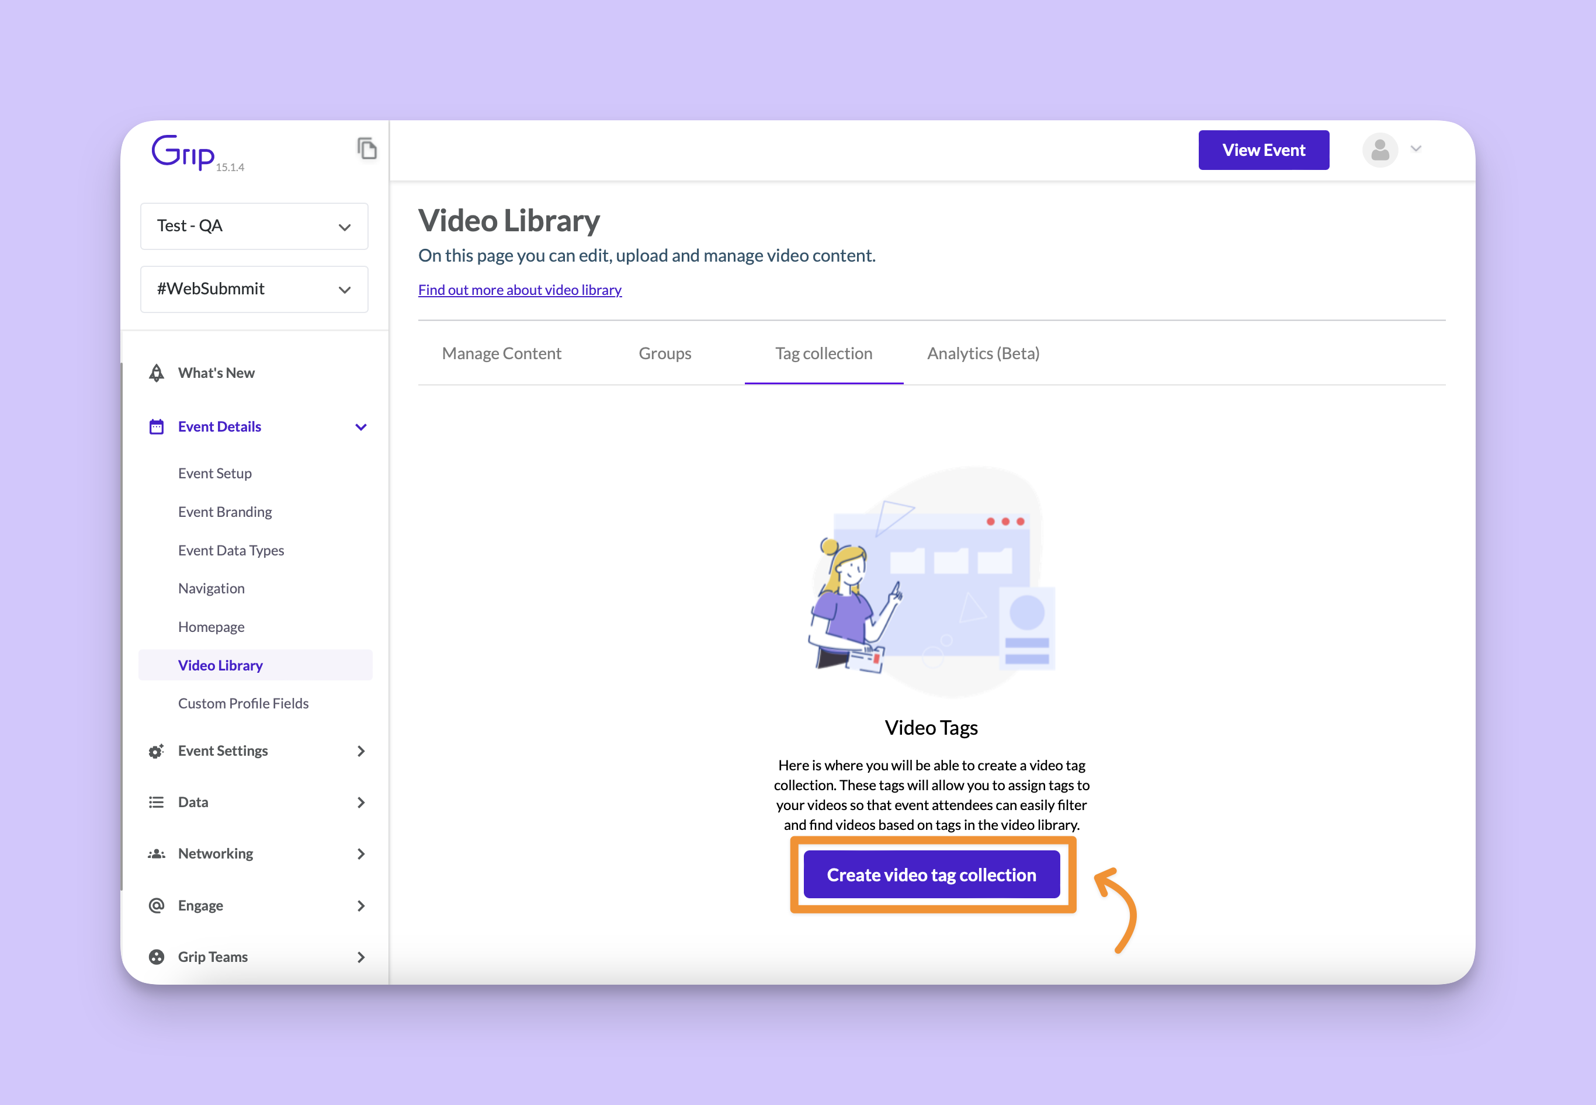This screenshot has width=1596, height=1105.
Task: Click the Video Library page heading
Action: [509, 221]
